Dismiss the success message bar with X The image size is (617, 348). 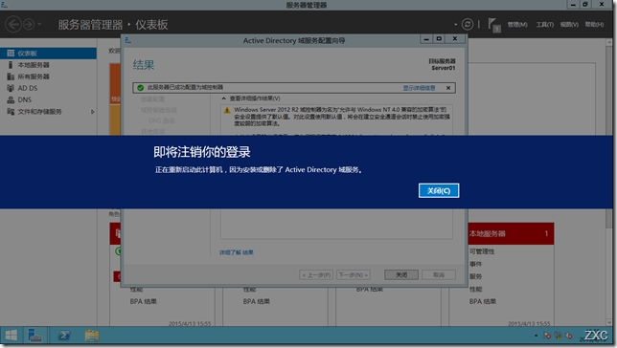(x=448, y=88)
